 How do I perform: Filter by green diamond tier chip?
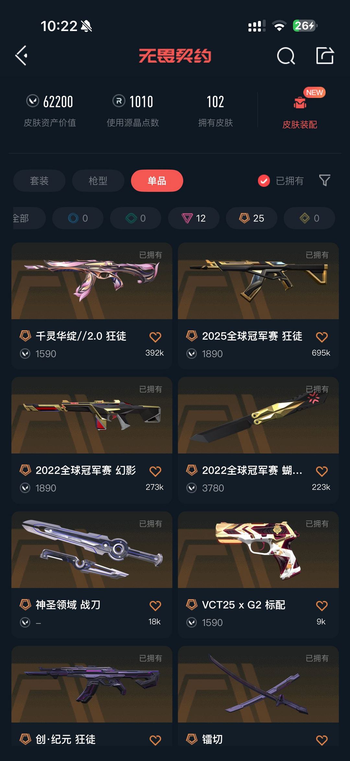click(x=136, y=218)
